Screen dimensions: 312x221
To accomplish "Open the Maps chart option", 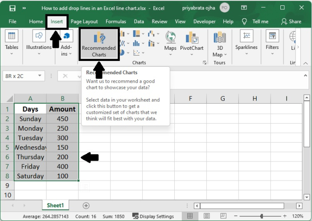I will coord(170,41).
